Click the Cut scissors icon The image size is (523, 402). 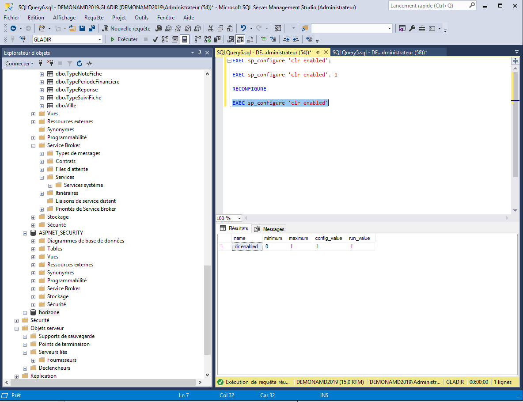pyautogui.click(x=211, y=28)
